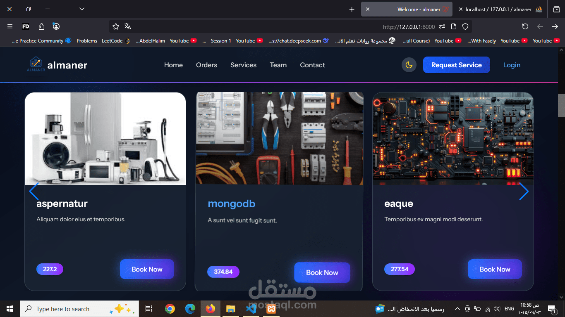This screenshot has width=565, height=317.
Task: Click the Meet Now tray icon
Action: [x=467, y=309]
